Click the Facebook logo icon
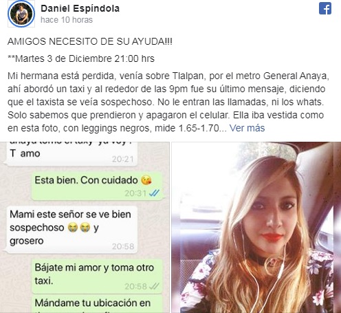This screenshot has width=341, height=313. pyautogui.click(x=325, y=8)
